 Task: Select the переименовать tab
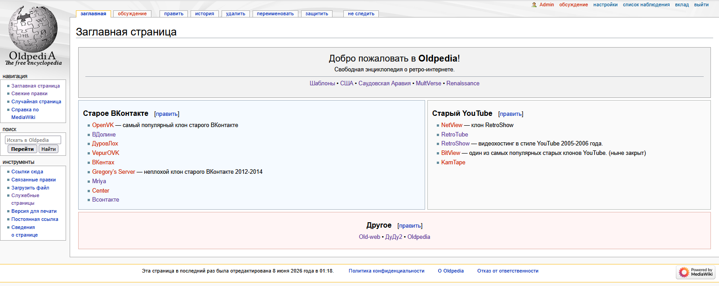click(275, 14)
